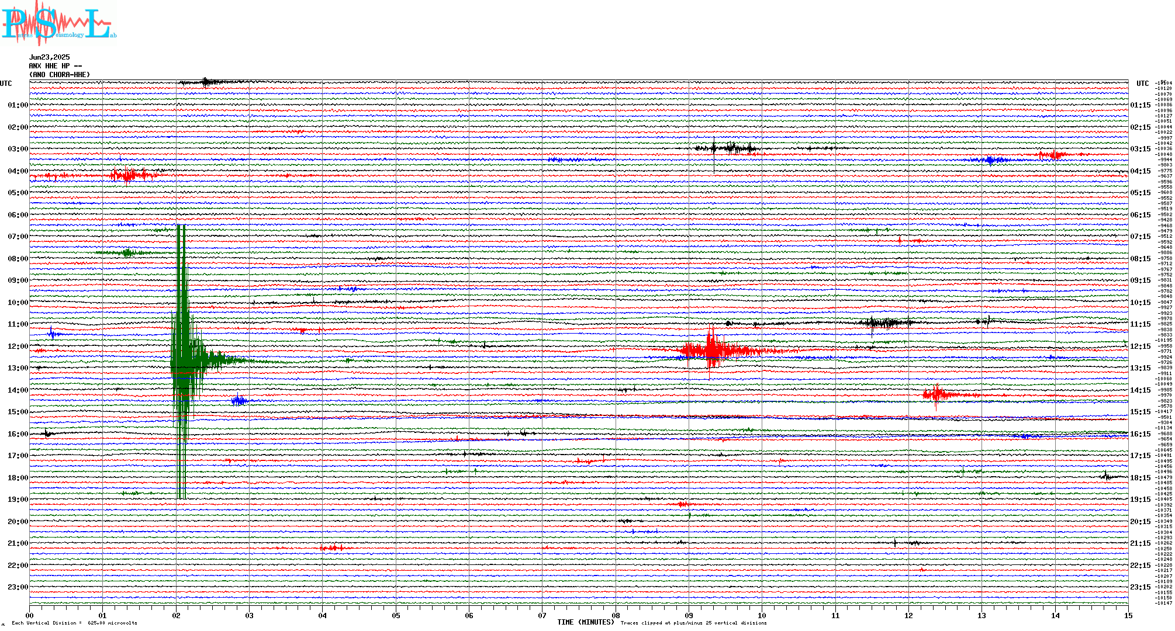Image resolution: width=1175 pixels, height=631 pixels.
Task: Click the 13:00 hour label
Action: 18,368
